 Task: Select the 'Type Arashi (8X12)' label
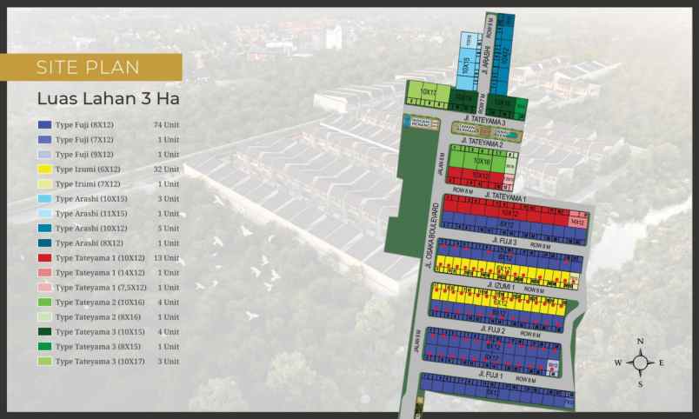coord(90,243)
